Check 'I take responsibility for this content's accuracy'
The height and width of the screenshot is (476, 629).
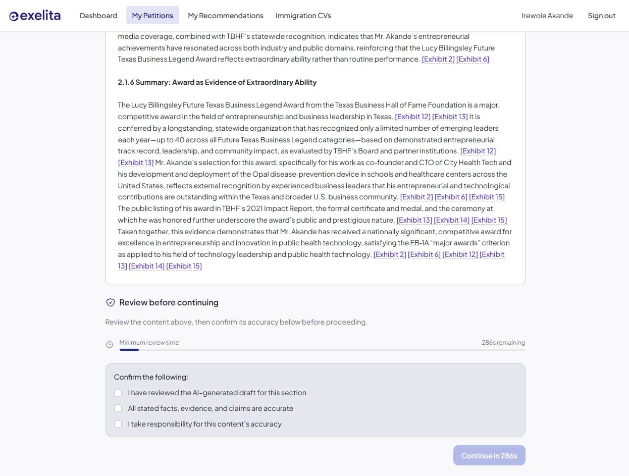[118, 424]
